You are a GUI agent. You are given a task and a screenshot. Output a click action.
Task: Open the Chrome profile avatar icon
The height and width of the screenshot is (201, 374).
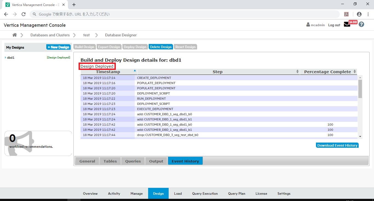point(359,14)
